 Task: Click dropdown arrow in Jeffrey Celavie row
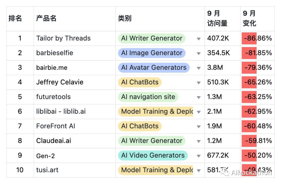(199, 83)
